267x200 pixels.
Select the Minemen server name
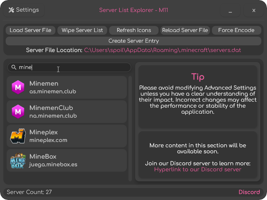[44, 84]
